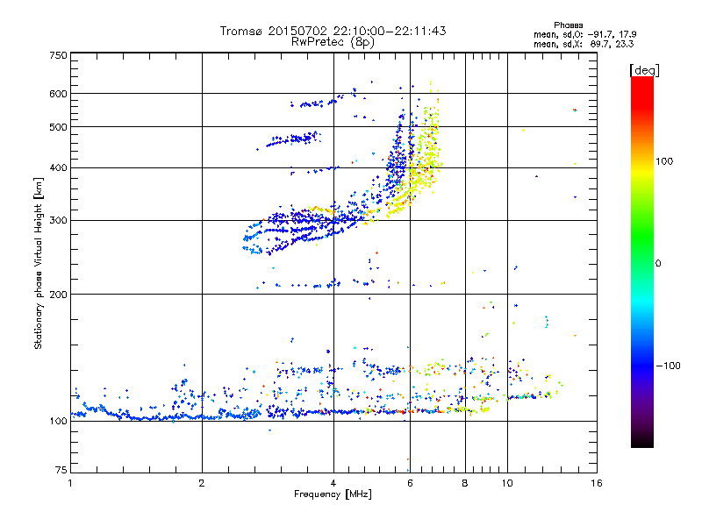Click the x-axis tick label '10'

[507, 483]
